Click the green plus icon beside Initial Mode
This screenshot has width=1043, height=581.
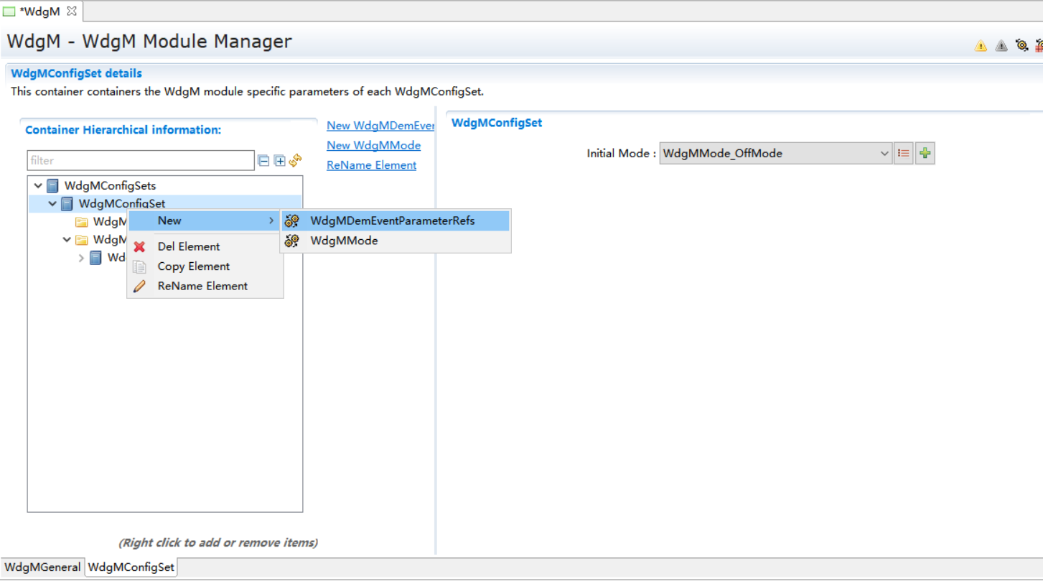click(925, 154)
